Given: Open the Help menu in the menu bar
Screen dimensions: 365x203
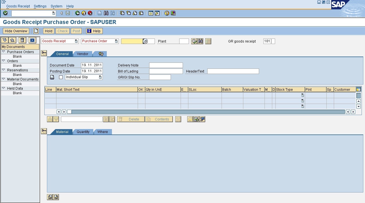Looking at the screenshot, I should pos(70,6).
